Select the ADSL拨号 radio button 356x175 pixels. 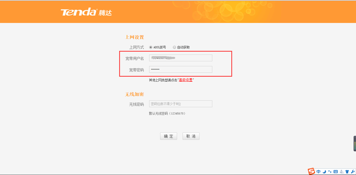point(151,47)
